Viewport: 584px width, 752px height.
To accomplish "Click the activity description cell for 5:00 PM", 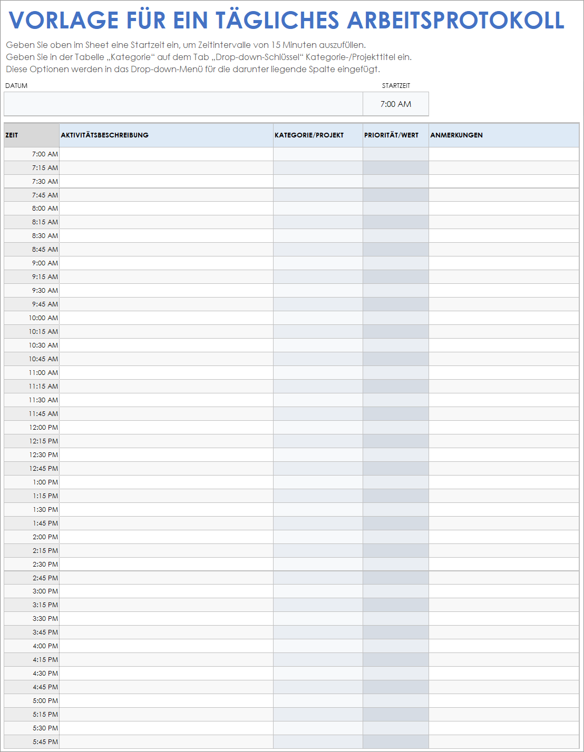I will pos(166,701).
